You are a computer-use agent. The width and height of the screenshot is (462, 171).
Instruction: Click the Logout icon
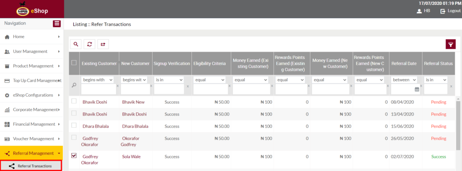click(x=443, y=11)
